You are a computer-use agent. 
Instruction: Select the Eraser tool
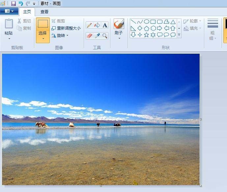(89, 36)
